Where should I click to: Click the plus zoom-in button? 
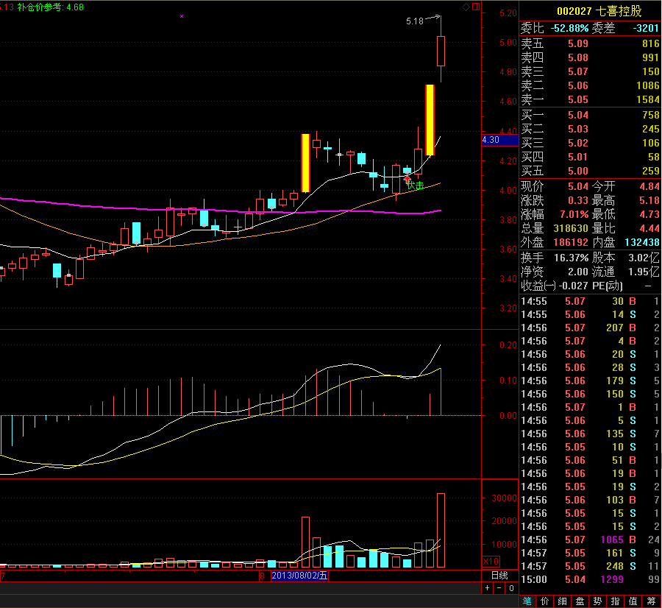tap(487, 588)
